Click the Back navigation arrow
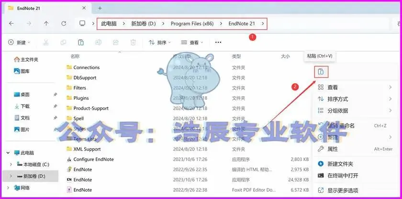Image resolution: width=402 pixels, height=199 pixels. point(11,23)
